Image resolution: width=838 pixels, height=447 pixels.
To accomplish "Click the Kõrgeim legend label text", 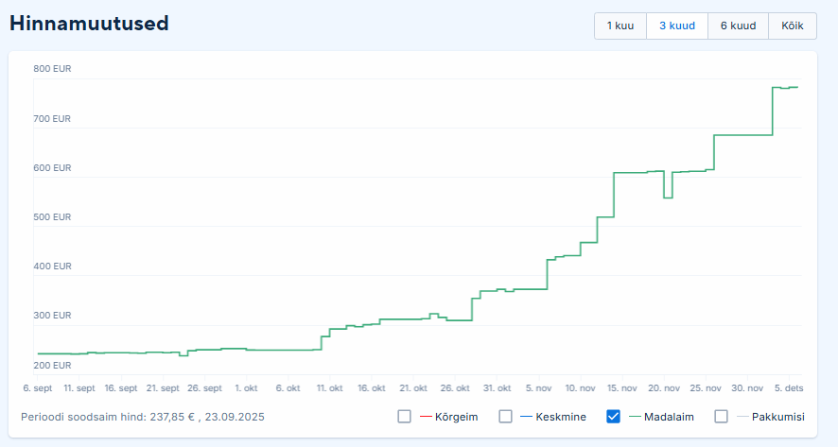I will click(457, 416).
